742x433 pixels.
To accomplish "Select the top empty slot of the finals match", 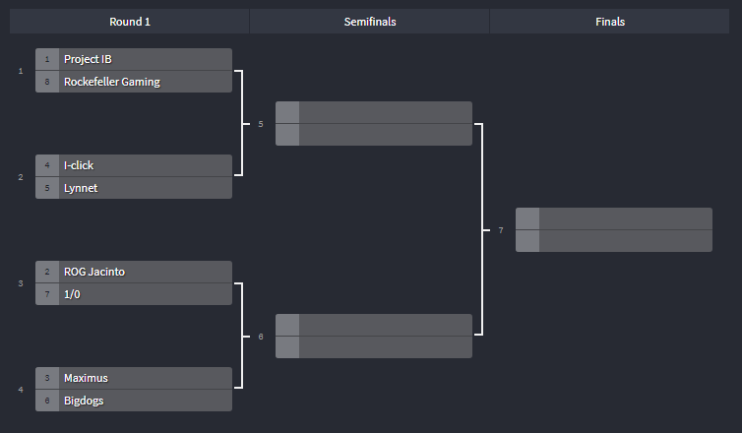I will pyautogui.click(x=625, y=218).
